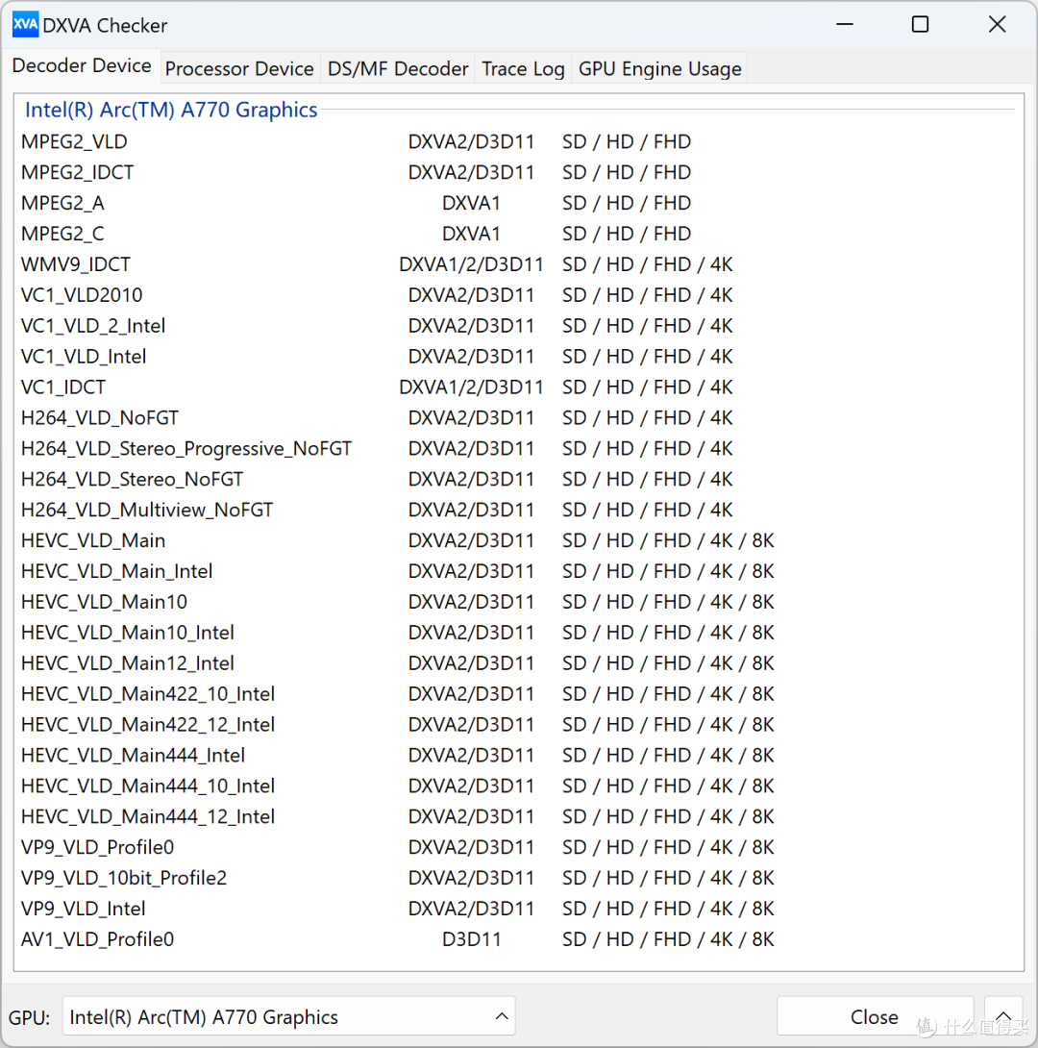This screenshot has width=1038, height=1048.
Task: Select the HEVC_VLD_Main row
Action: point(518,540)
